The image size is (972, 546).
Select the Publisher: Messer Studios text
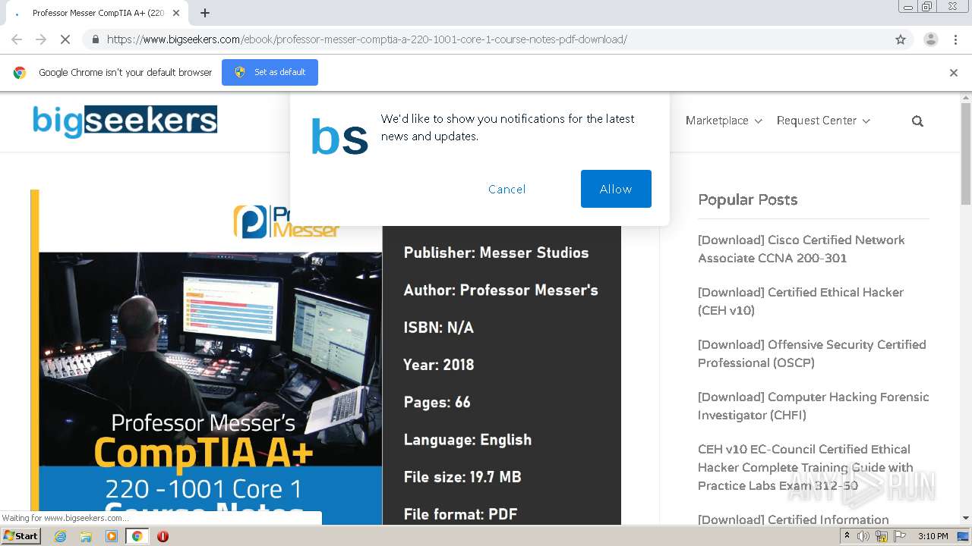pyautogui.click(x=496, y=253)
